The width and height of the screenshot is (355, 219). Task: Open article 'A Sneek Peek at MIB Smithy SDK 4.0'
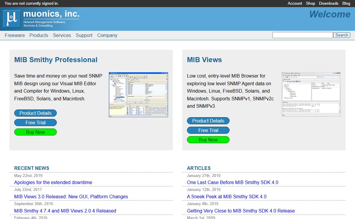(227, 197)
